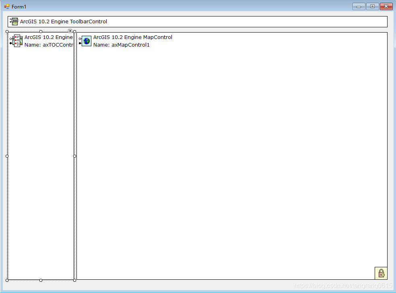Click the 'Name: axTOCContr' label
Viewport: 396px width, 293px height.
(49, 45)
